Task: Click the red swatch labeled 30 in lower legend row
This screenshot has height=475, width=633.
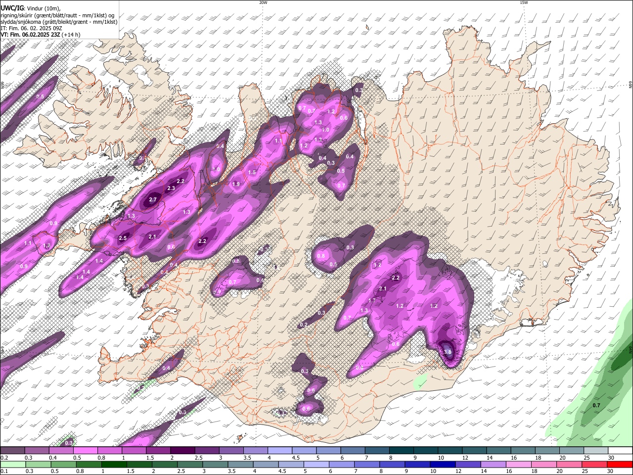Action: [x=620, y=465]
